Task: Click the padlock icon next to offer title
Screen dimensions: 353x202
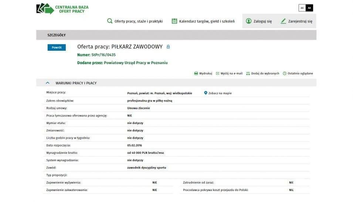Action: [168, 47]
